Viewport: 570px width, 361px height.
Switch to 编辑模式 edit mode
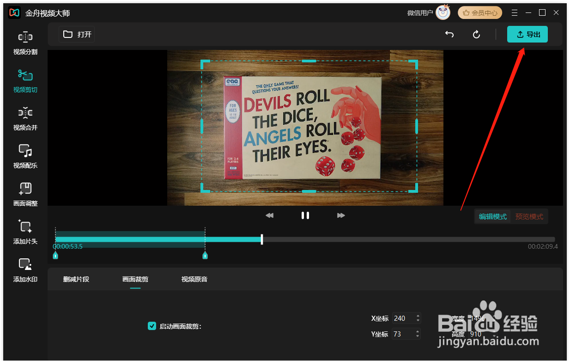[x=493, y=216]
